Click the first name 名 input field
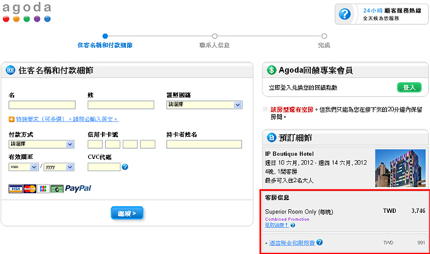The image size is (430, 254). [x=42, y=105]
